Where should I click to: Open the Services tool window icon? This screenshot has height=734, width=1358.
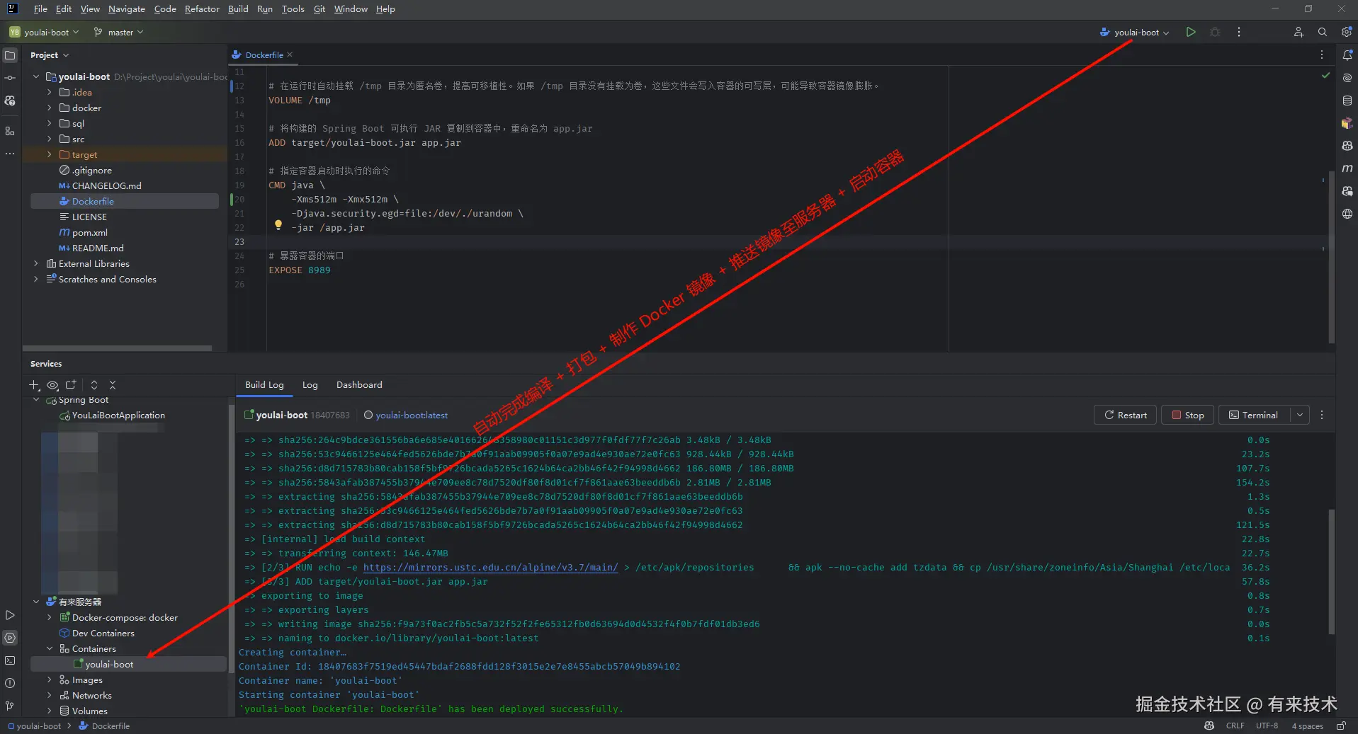(x=10, y=638)
